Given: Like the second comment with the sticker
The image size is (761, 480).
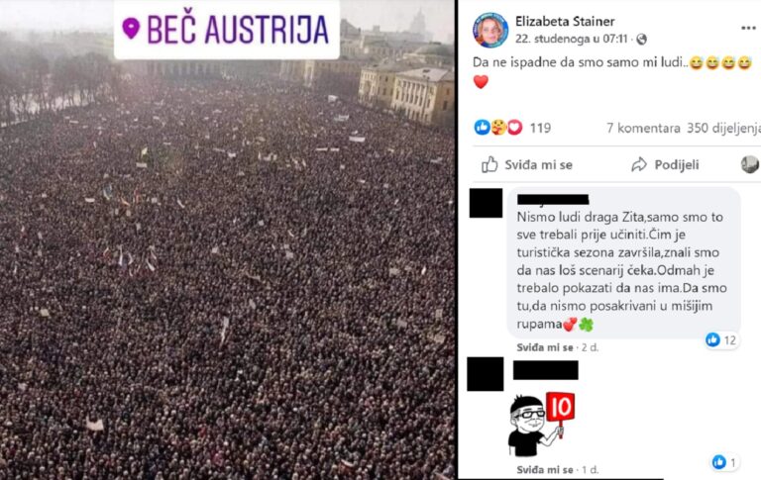Looking at the screenshot, I should pos(545,469).
